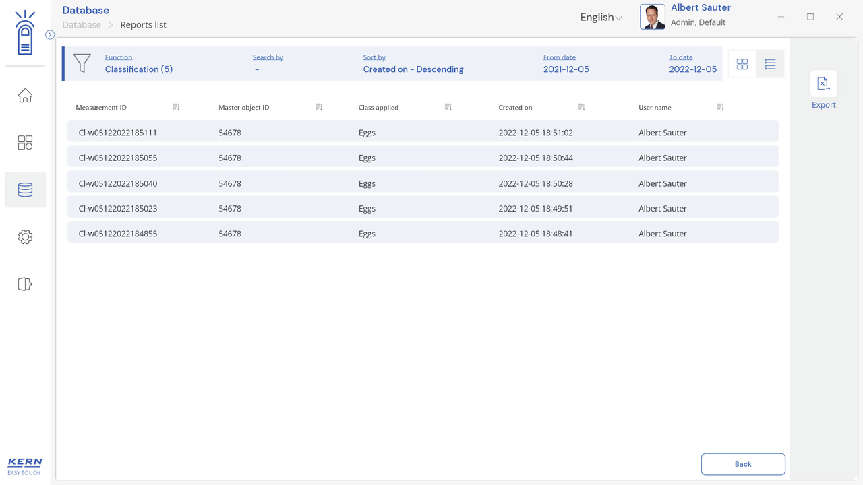Open the functions grid icon in sidebar

click(x=25, y=143)
